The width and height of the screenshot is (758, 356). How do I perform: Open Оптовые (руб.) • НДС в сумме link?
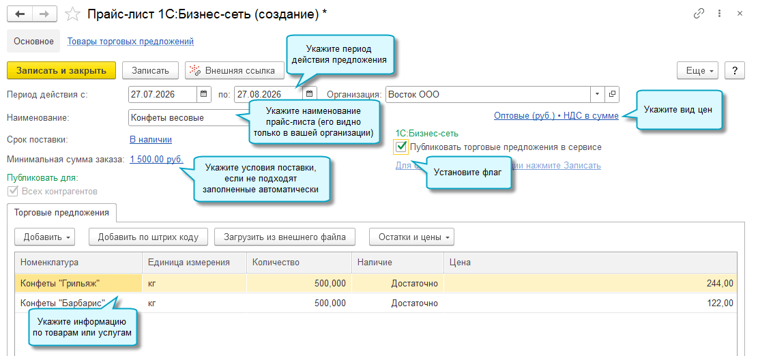(x=557, y=116)
